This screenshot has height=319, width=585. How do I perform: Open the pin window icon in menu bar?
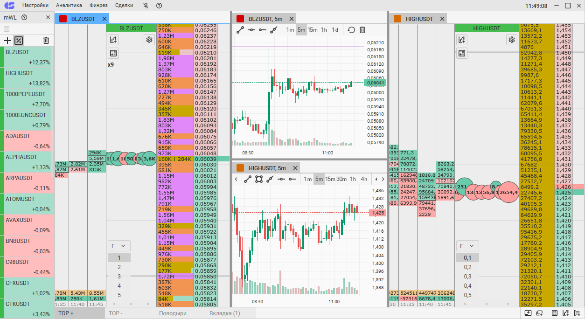[146, 6]
